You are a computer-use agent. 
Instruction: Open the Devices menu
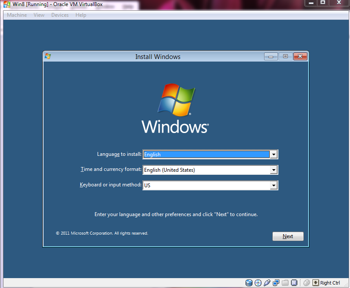pyautogui.click(x=60, y=15)
